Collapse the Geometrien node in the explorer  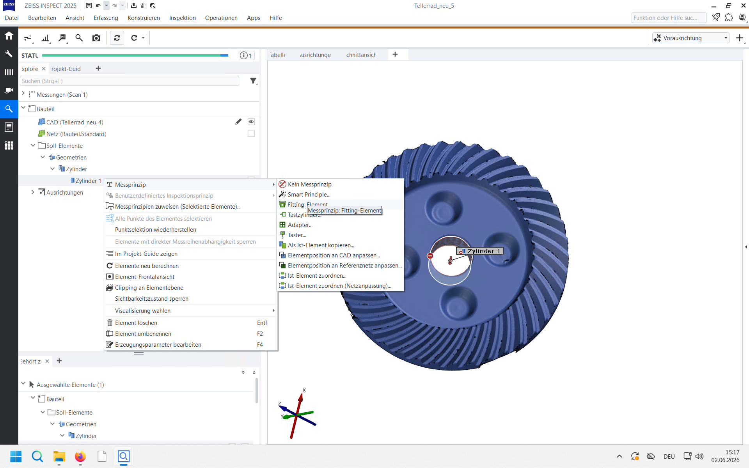tap(43, 157)
